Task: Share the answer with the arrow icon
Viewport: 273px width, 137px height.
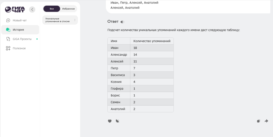Action: coord(266,121)
